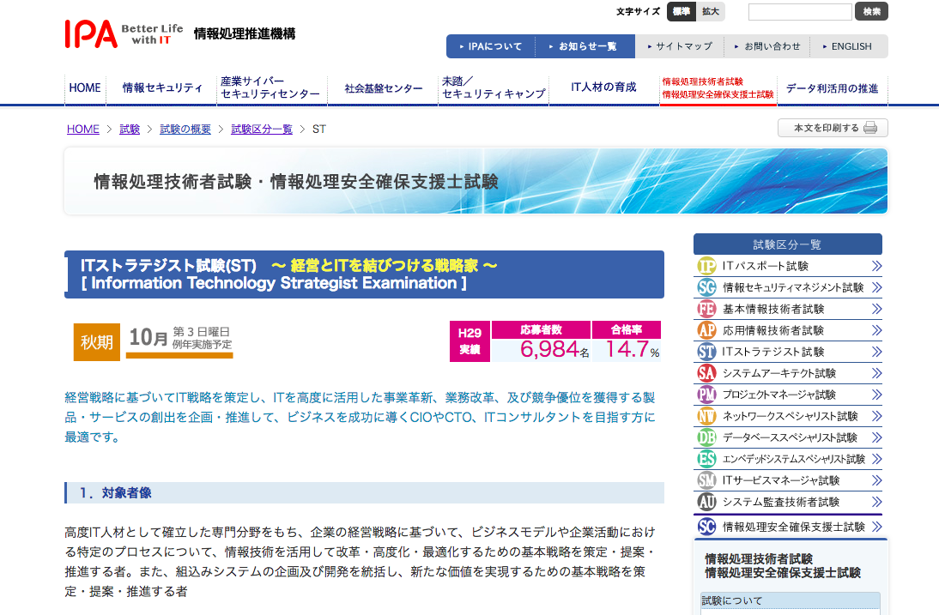Open the 産業サイバーセキュリティセンター tab
The width and height of the screenshot is (939, 615).
[272, 88]
